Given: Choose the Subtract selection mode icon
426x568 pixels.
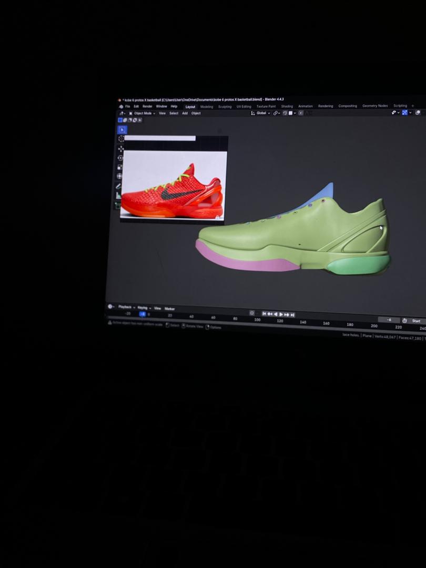Looking at the screenshot, I should point(130,120).
